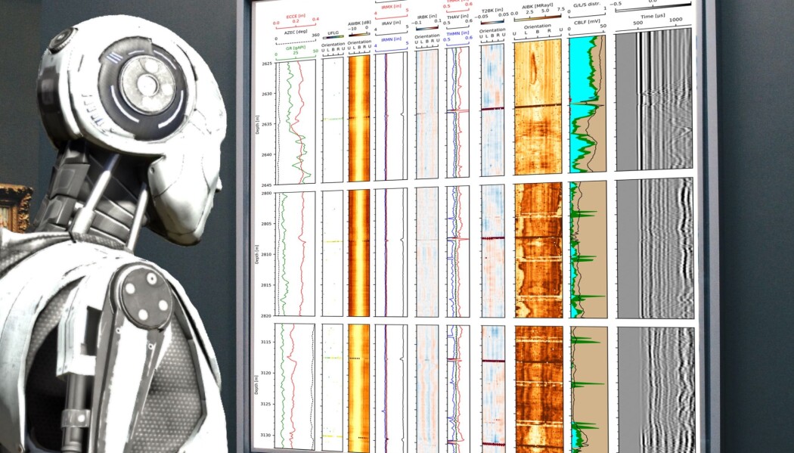
Task: Select the AIBK color bar
Action: coord(537,17)
